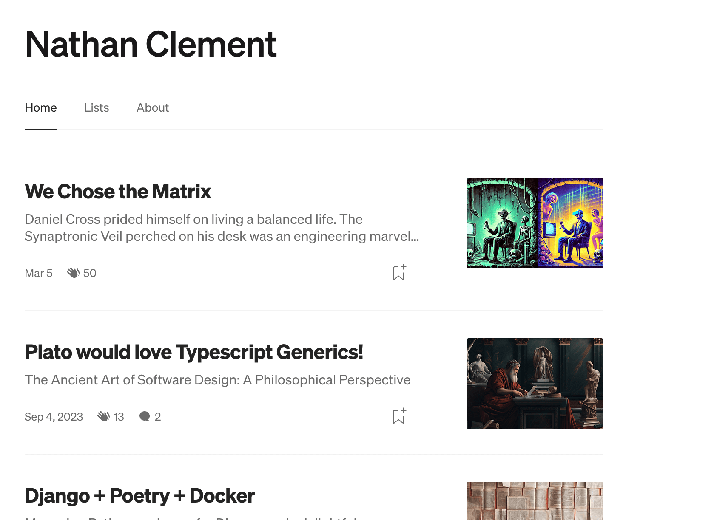The height and width of the screenshot is (520, 717).
Task: Open the About tab
Action: [x=152, y=108]
